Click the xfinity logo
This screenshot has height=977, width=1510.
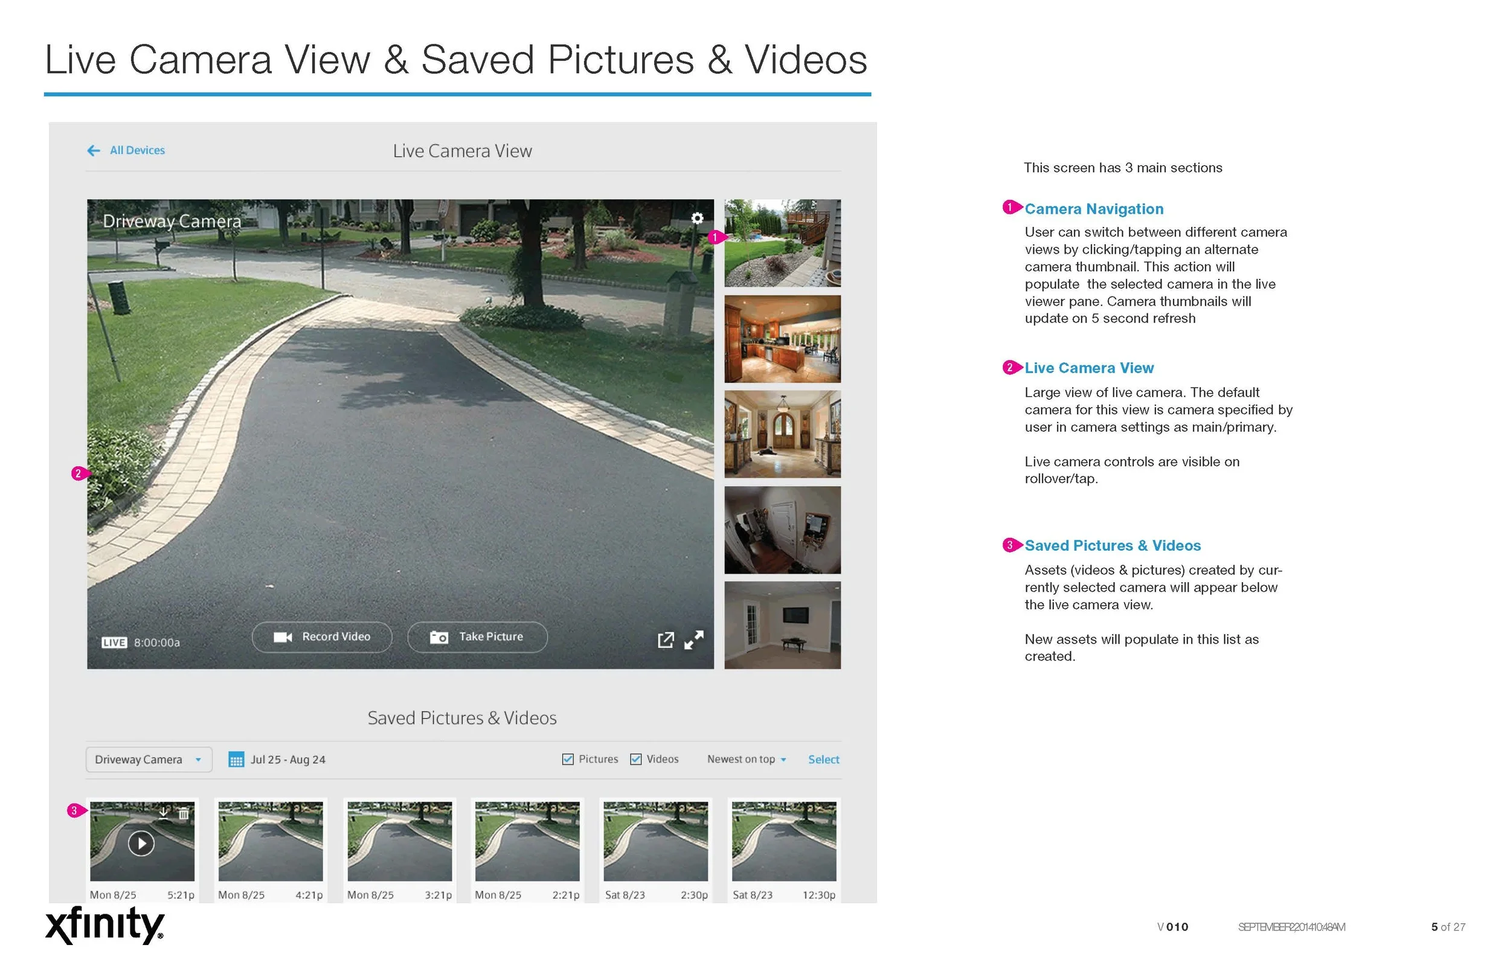pos(104,926)
